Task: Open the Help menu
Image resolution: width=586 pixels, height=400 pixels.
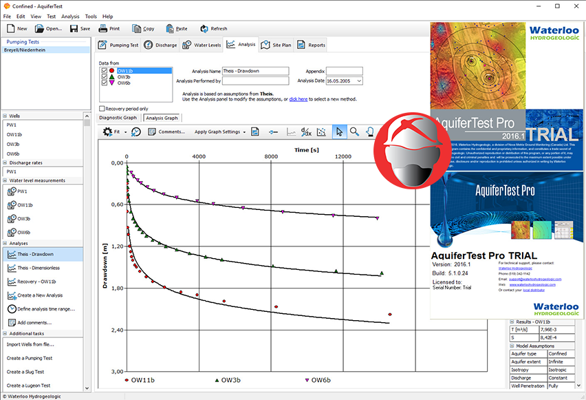Action: tap(107, 17)
